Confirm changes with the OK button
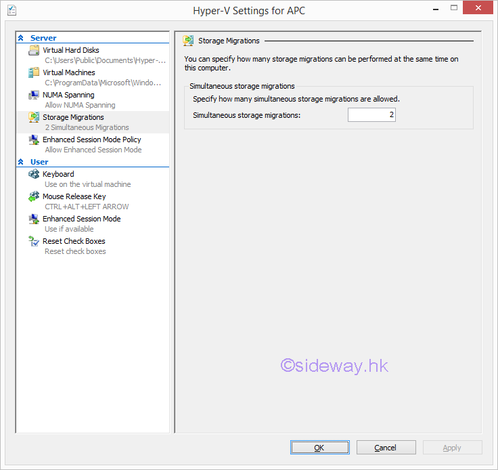 (x=320, y=448)
